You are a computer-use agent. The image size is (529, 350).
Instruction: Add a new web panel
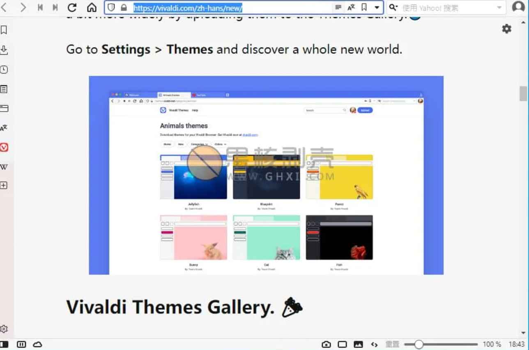pyautogui.click(x=4, y=185)
